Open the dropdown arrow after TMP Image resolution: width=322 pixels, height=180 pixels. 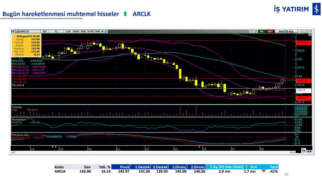102,32
